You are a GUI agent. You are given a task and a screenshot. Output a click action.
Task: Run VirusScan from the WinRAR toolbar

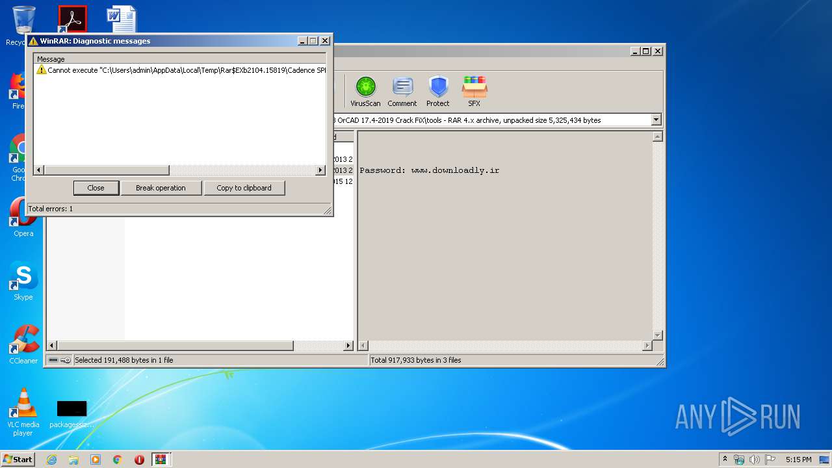point(365,92)
